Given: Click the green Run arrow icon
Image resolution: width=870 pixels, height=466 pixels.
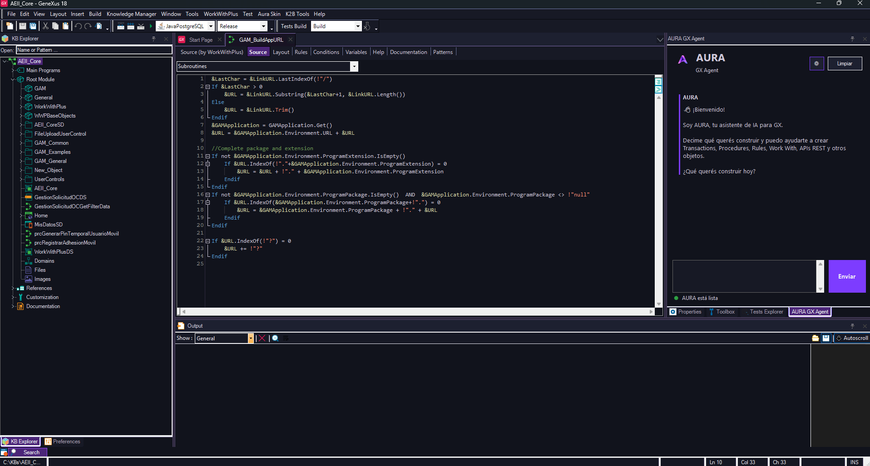Looking at the screenshot, I should coord(151,26).
